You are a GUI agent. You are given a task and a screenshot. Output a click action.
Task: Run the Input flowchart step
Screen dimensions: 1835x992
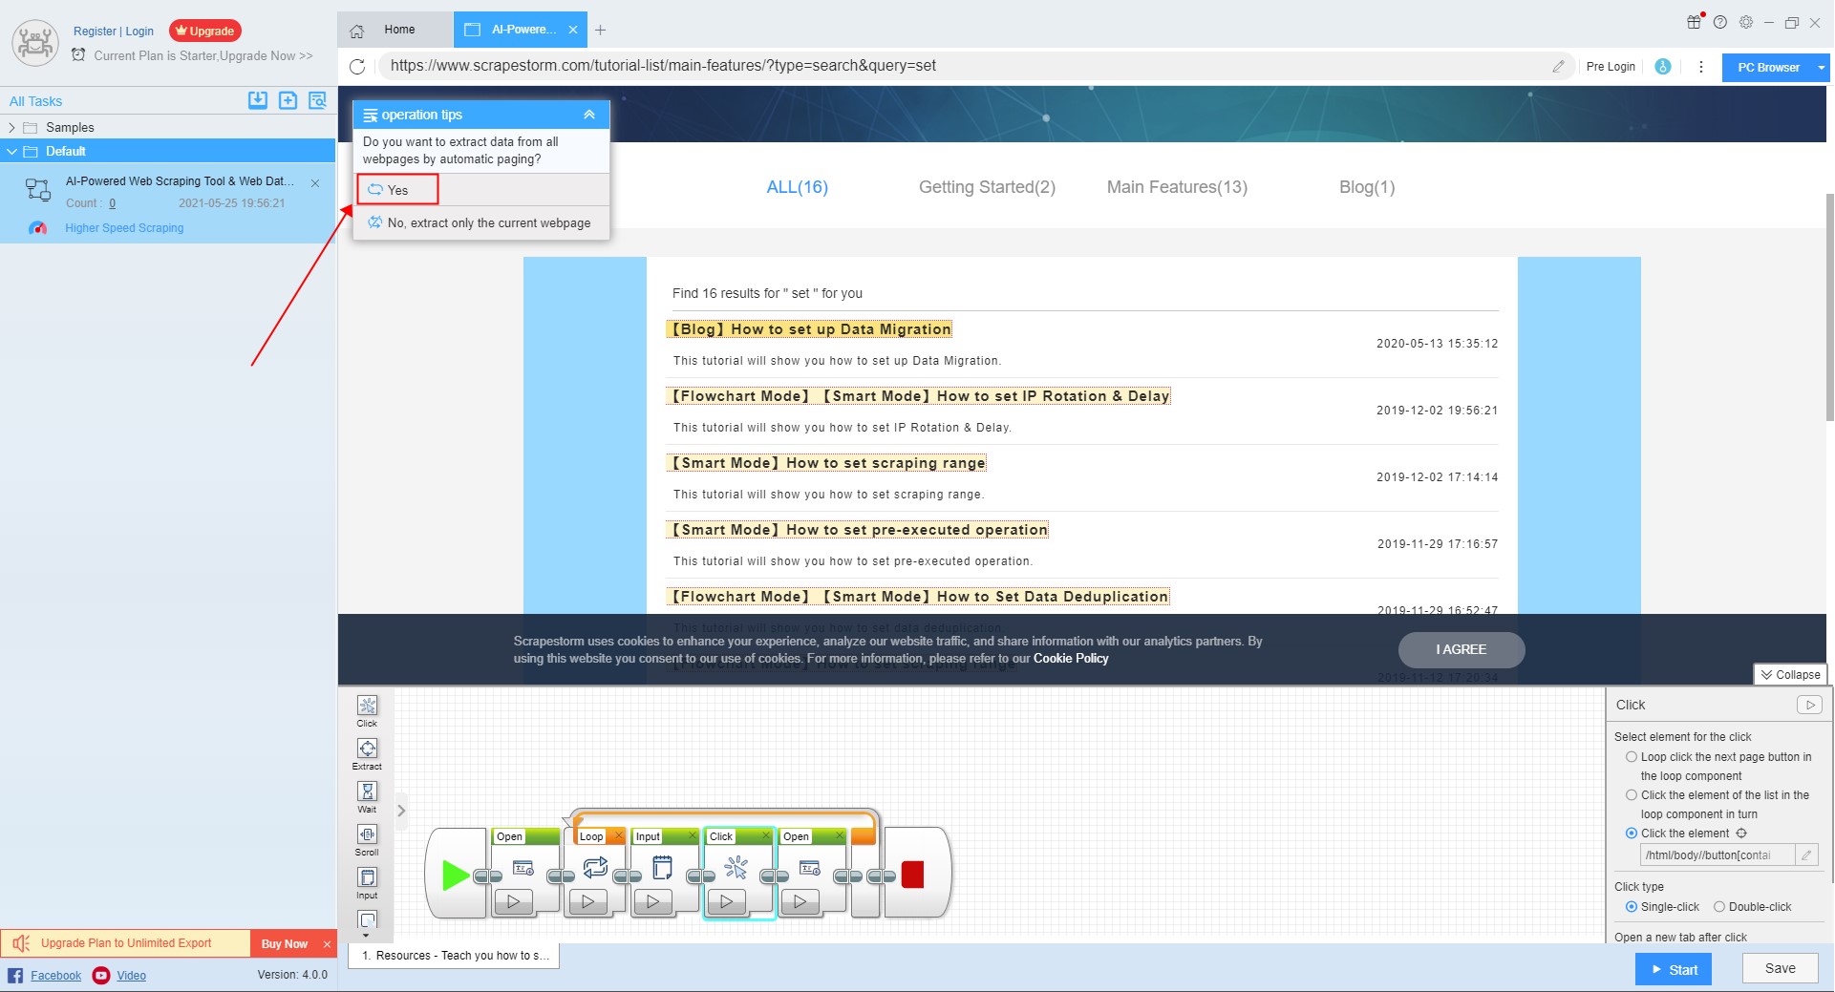(x=653, y=900)
